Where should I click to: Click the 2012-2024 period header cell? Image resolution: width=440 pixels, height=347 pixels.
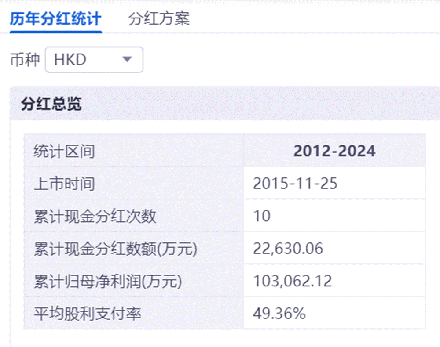[334, 152]
